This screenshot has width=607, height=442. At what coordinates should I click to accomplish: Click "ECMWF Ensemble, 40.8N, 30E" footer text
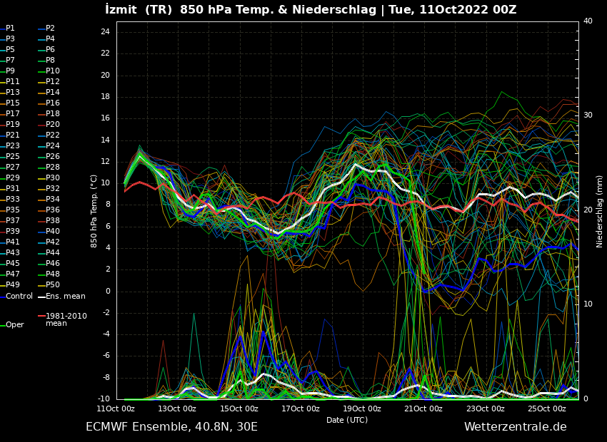coord(171,427)
